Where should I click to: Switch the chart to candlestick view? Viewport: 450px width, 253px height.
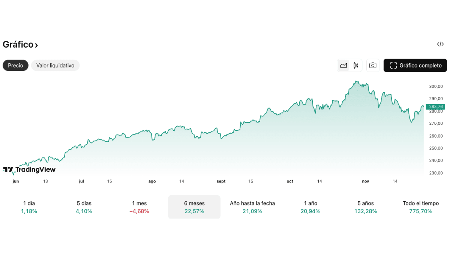click(355, 65)
